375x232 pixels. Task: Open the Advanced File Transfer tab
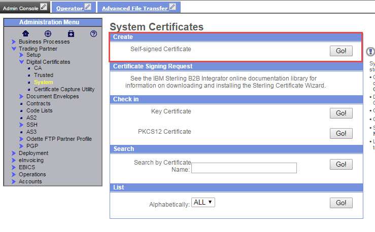pos(134,8)
